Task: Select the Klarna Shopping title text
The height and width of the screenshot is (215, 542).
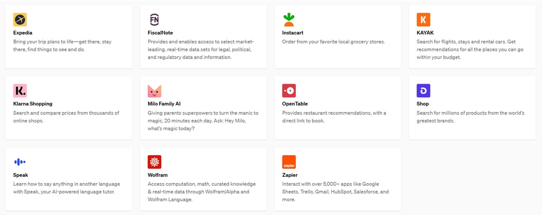Action: [33, 104]
